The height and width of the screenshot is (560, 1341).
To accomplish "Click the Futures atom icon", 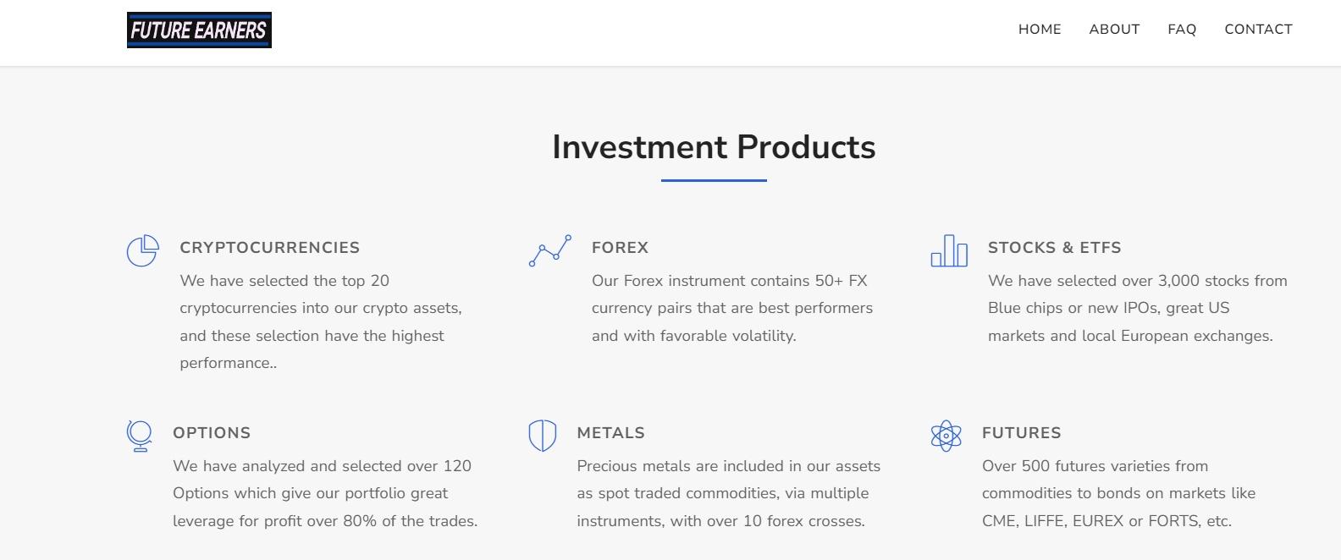I will [946, 436].
